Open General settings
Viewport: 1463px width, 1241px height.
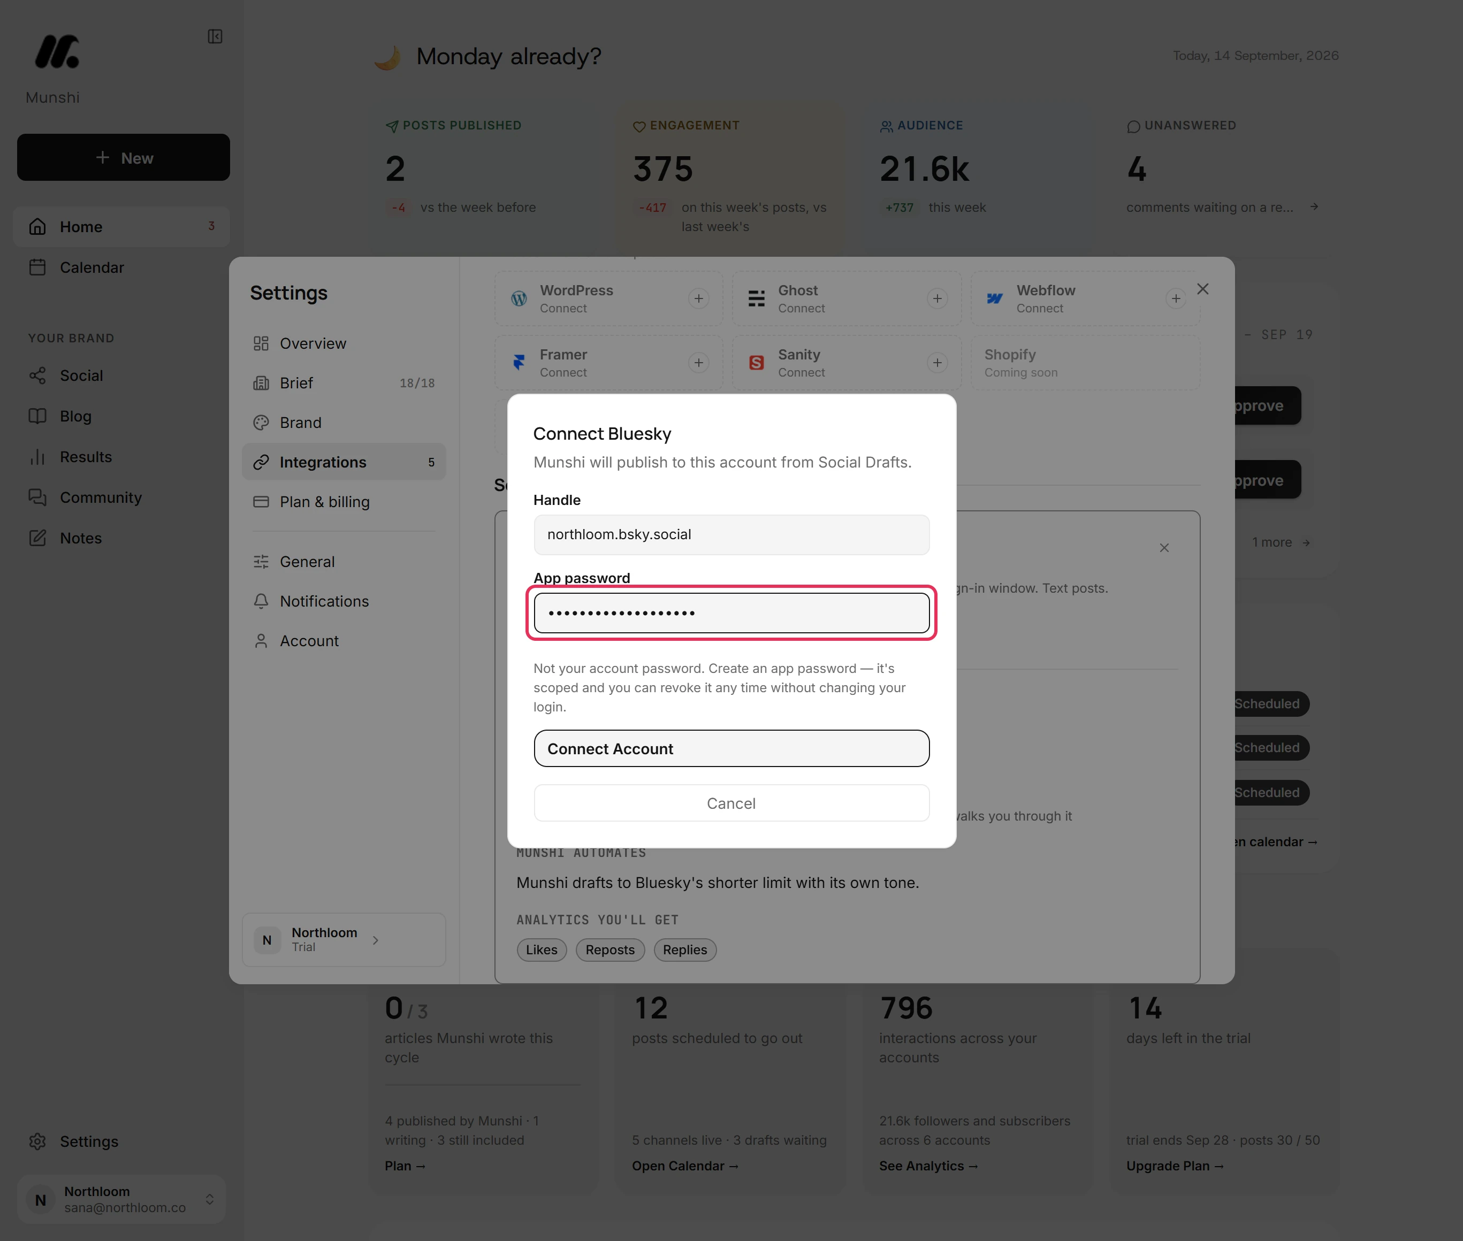pyautogui.click(x=344, y=562)
